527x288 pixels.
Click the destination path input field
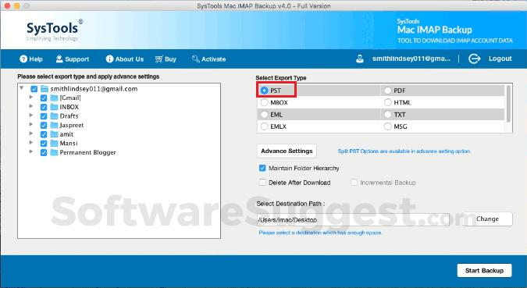tap(353, 220)
